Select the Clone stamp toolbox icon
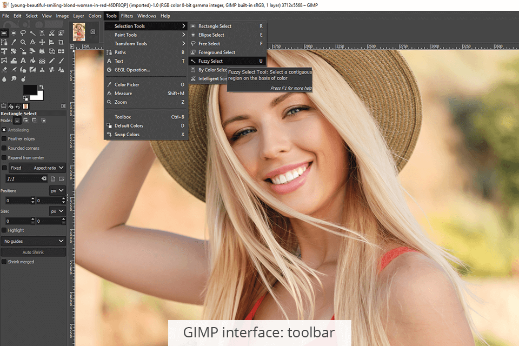This screenshot has width=519, height=346. click(x=42, y=70)
